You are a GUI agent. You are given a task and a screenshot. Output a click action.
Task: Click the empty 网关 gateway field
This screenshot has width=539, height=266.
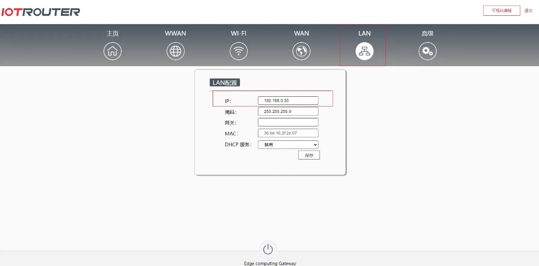[288, 122]
